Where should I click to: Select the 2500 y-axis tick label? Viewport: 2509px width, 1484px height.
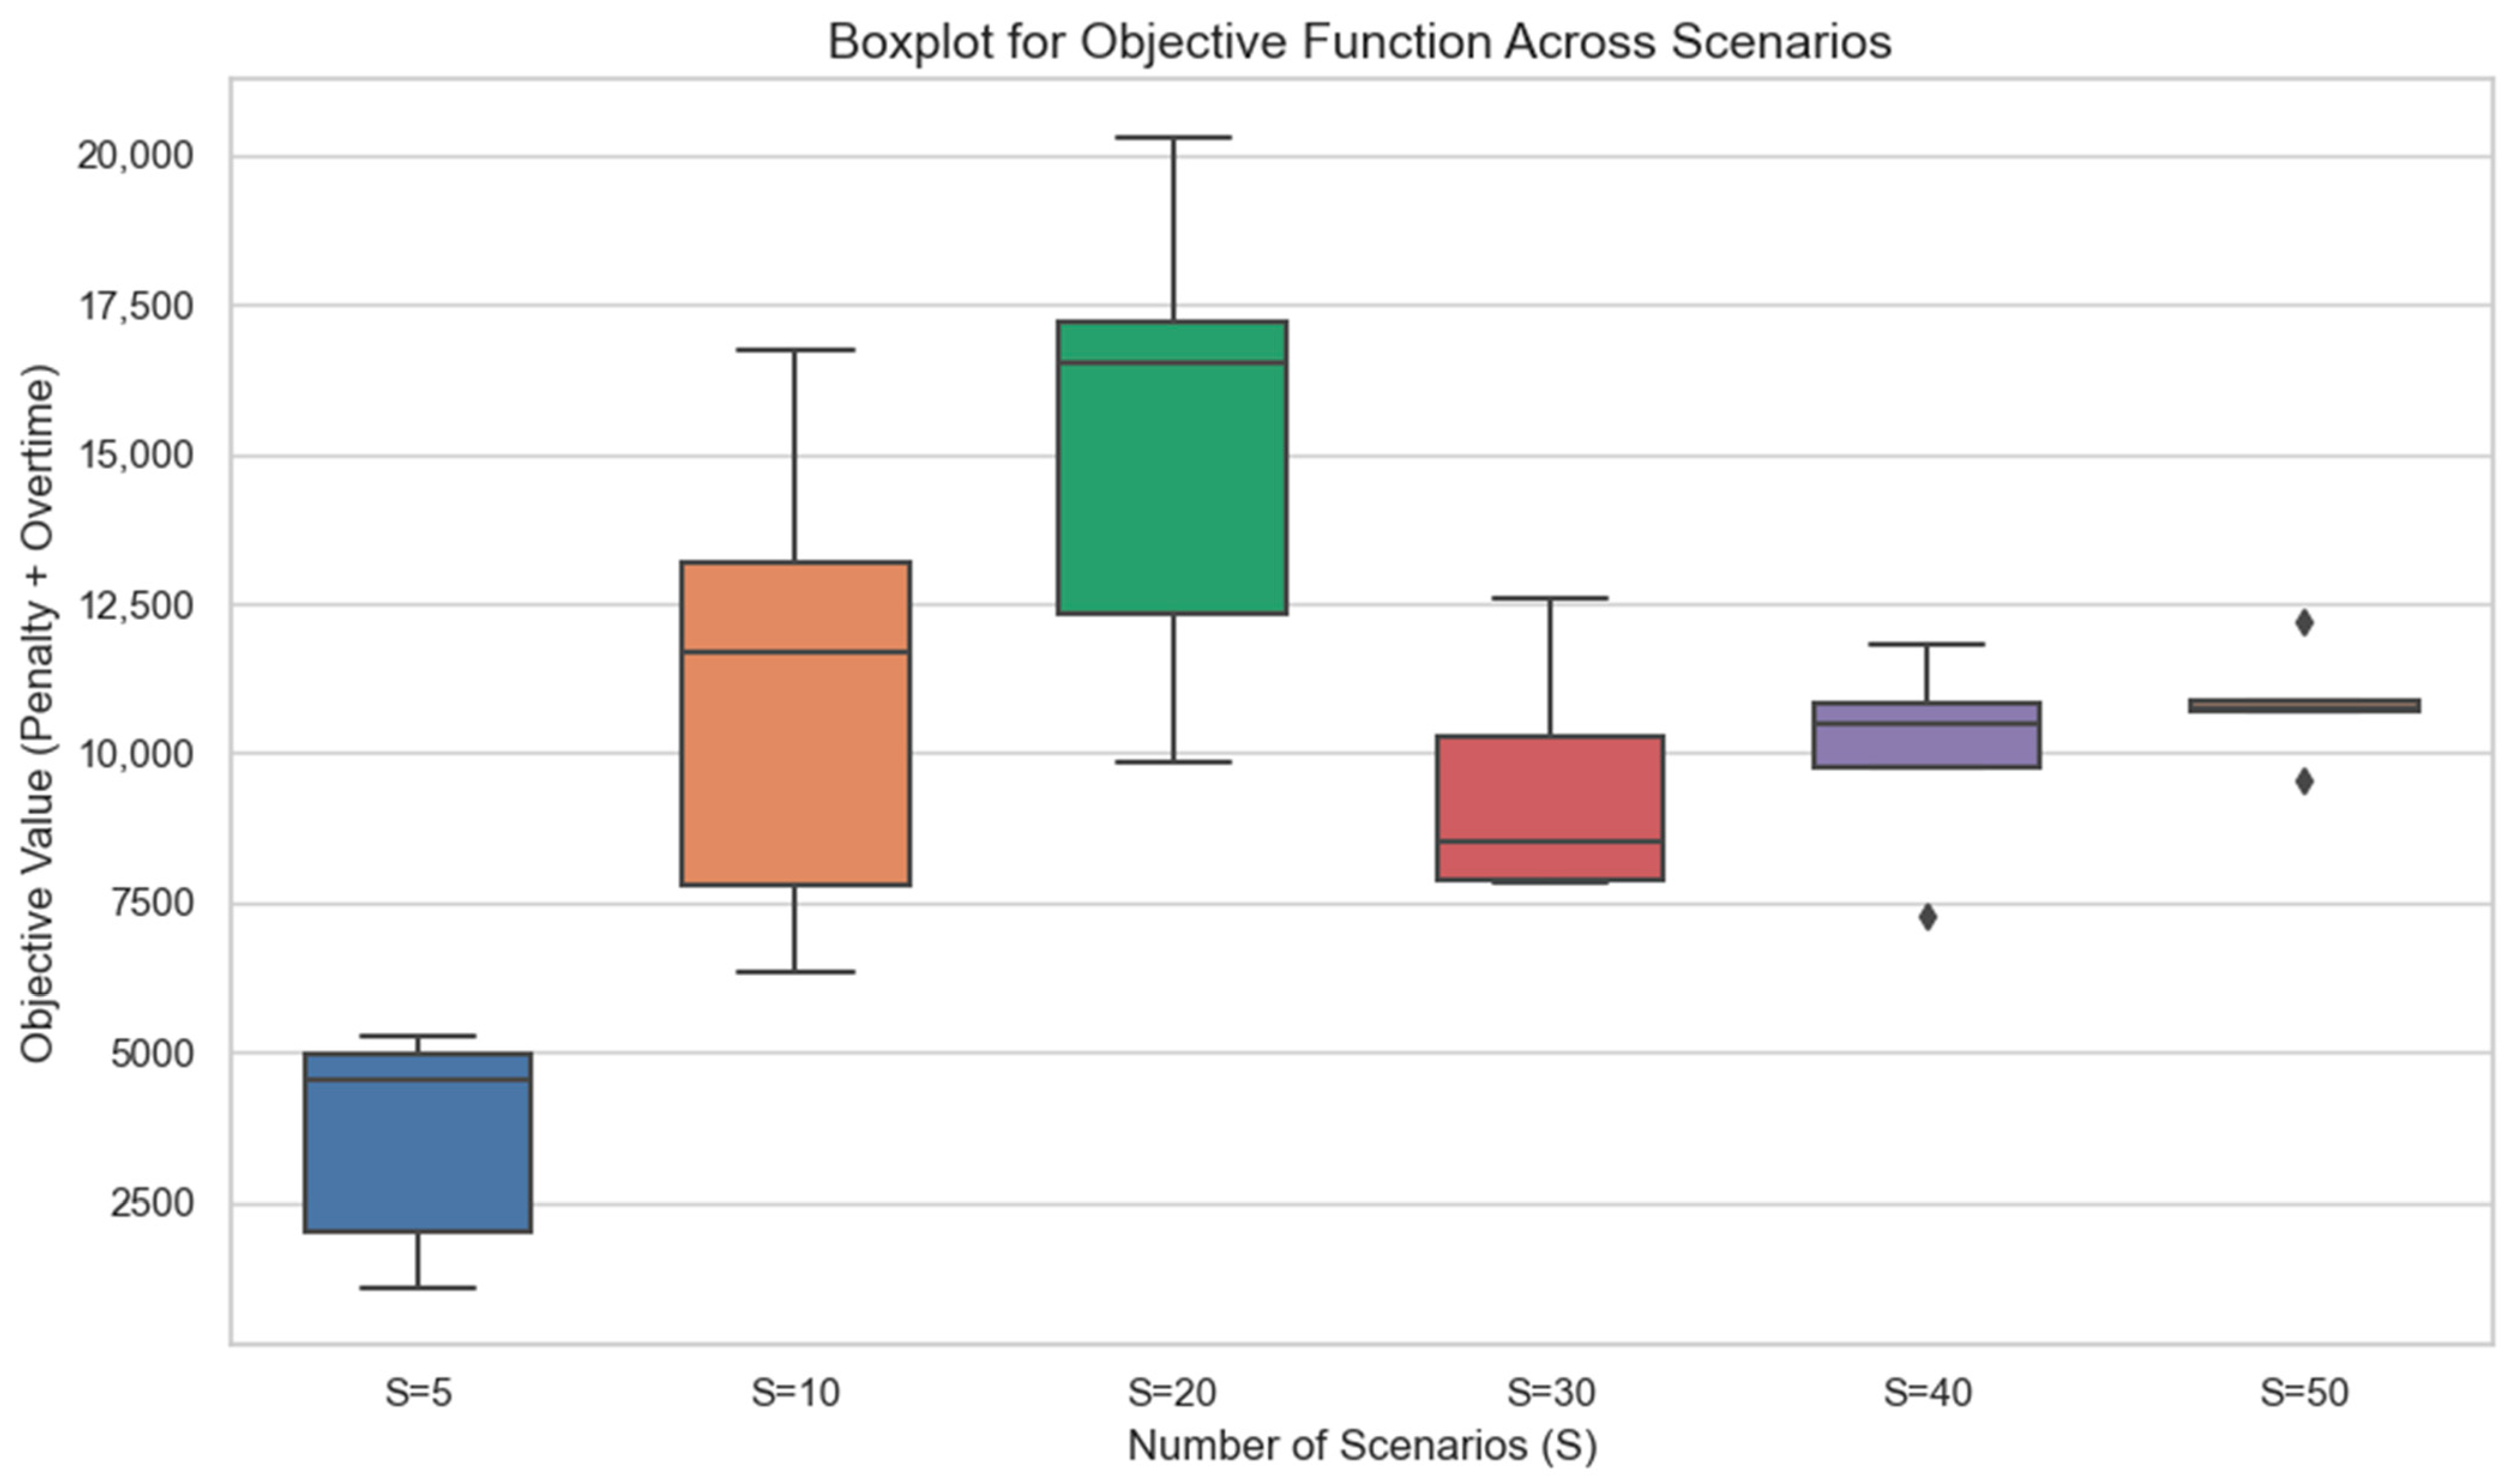point(152,1203)
